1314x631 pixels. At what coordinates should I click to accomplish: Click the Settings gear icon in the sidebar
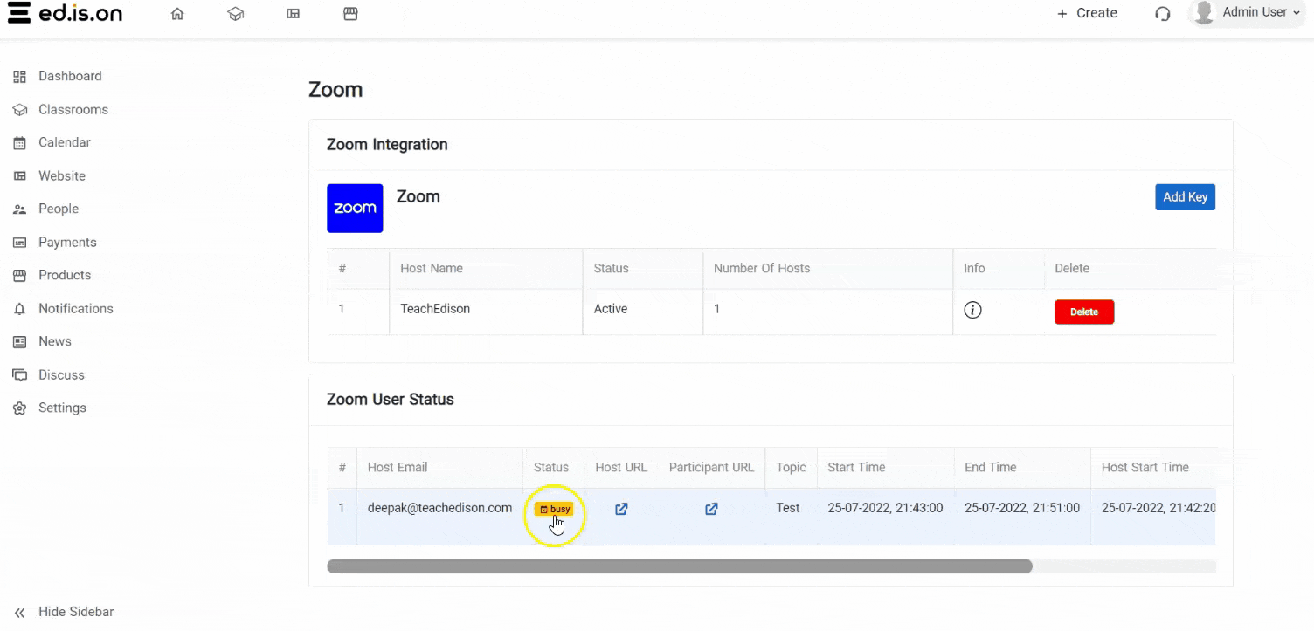point(19,408)
